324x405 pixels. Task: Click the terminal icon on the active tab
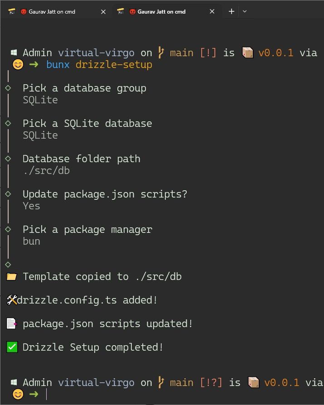(121, 12)
